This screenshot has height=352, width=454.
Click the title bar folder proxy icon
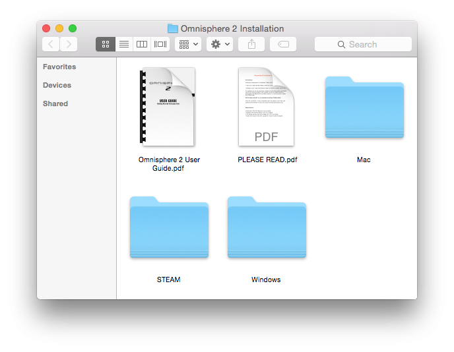click(173, 28)
